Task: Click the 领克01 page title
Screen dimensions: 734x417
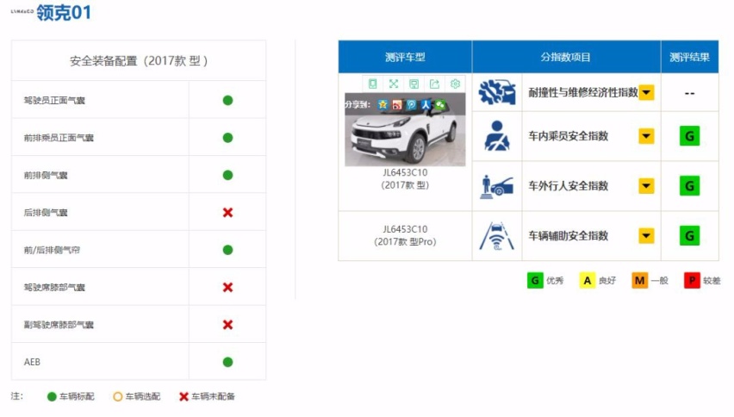Action: [64, 13]
